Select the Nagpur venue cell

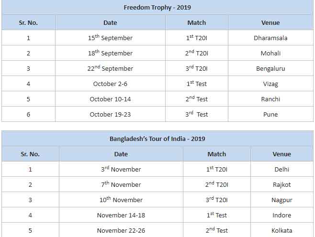click(x=281, y=200)
